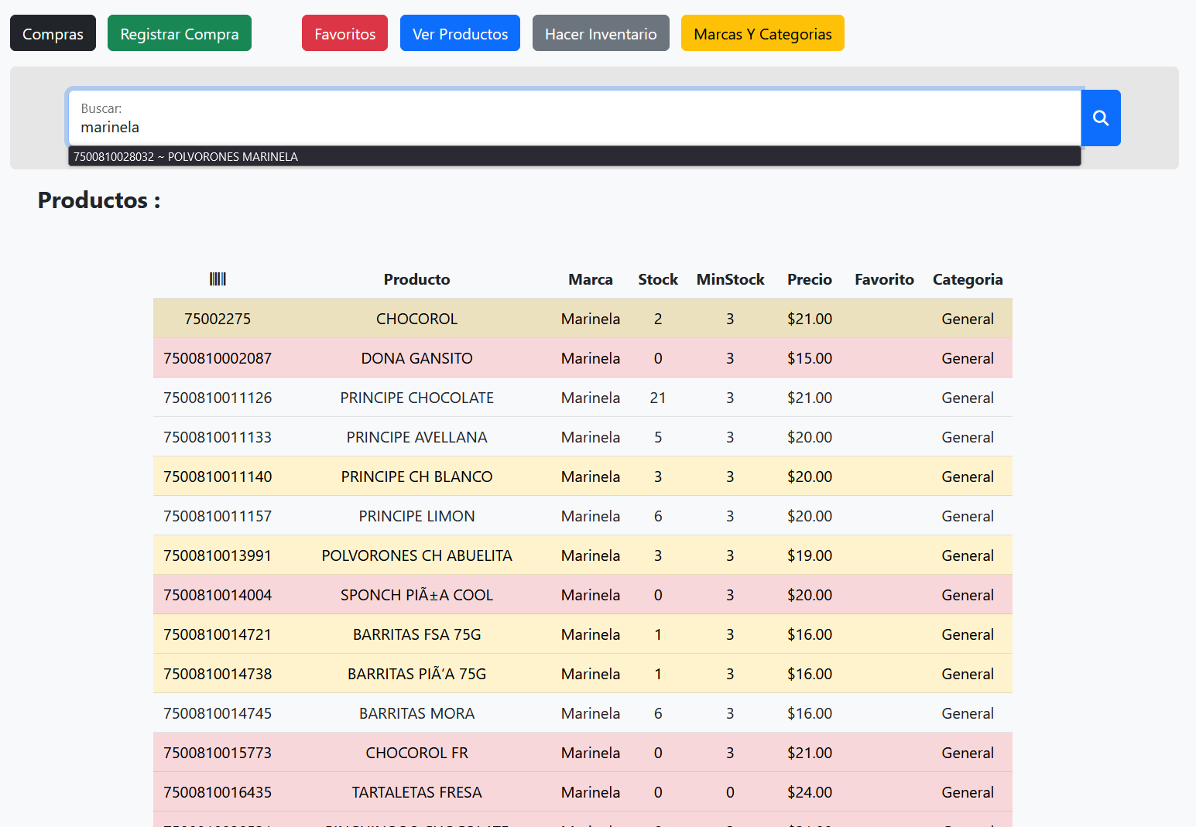
Task: Select PRINCIPE LIMON product
Action: [x=416, y=516]
